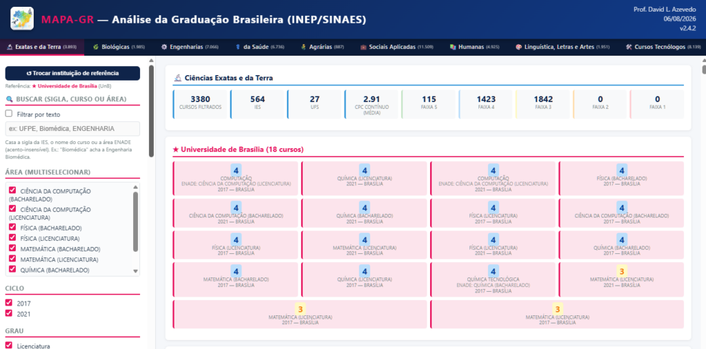Viewport: 706px width, 349px height.
Task: Uncheck the 2017 ciclo checkbox
Action: [x=8, y=303]
